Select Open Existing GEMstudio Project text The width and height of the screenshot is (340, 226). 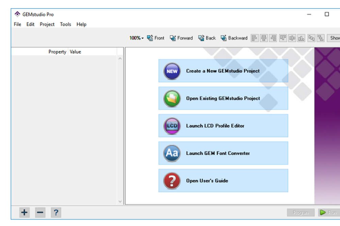point(223,98)
